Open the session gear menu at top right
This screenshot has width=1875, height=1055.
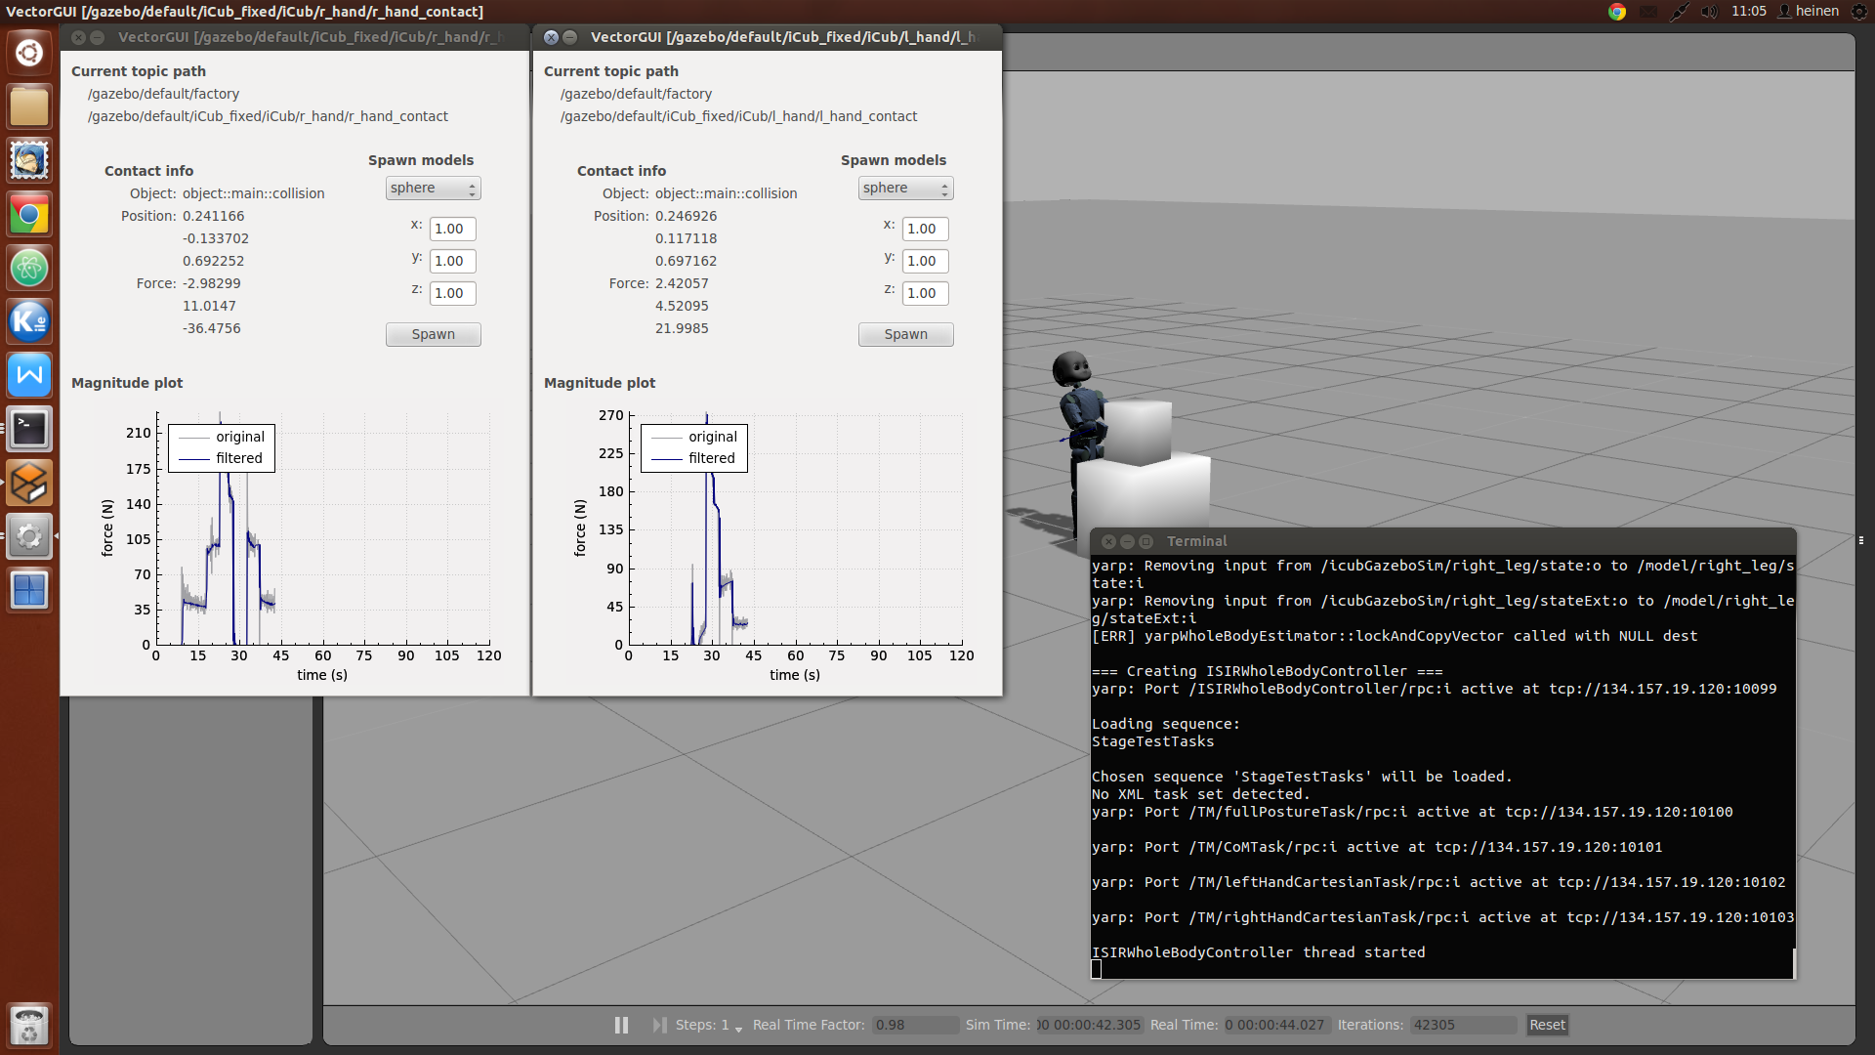pos(1859,12)
